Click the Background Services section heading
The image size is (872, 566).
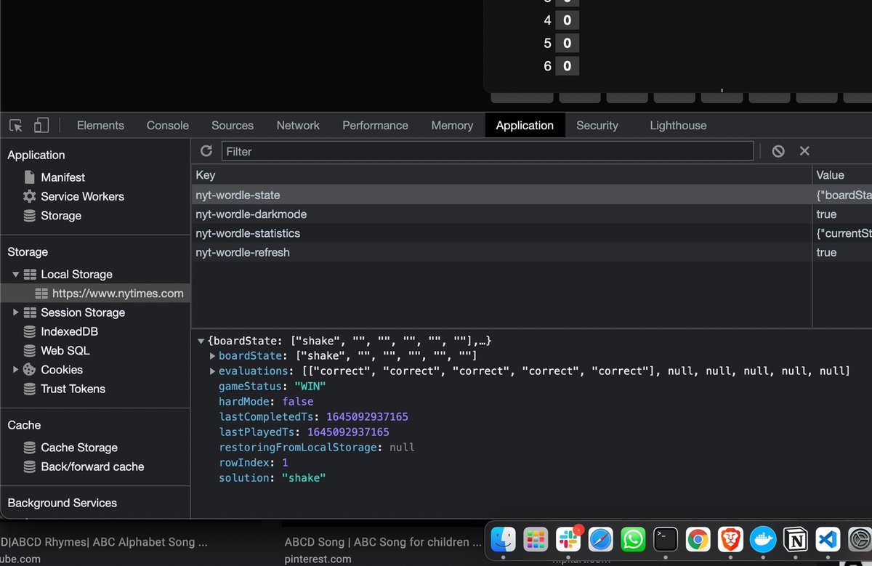point(62,503)
